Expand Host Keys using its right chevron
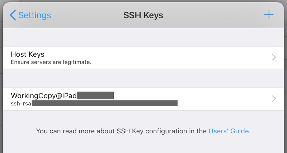287x153 pixels. point(274,57)
